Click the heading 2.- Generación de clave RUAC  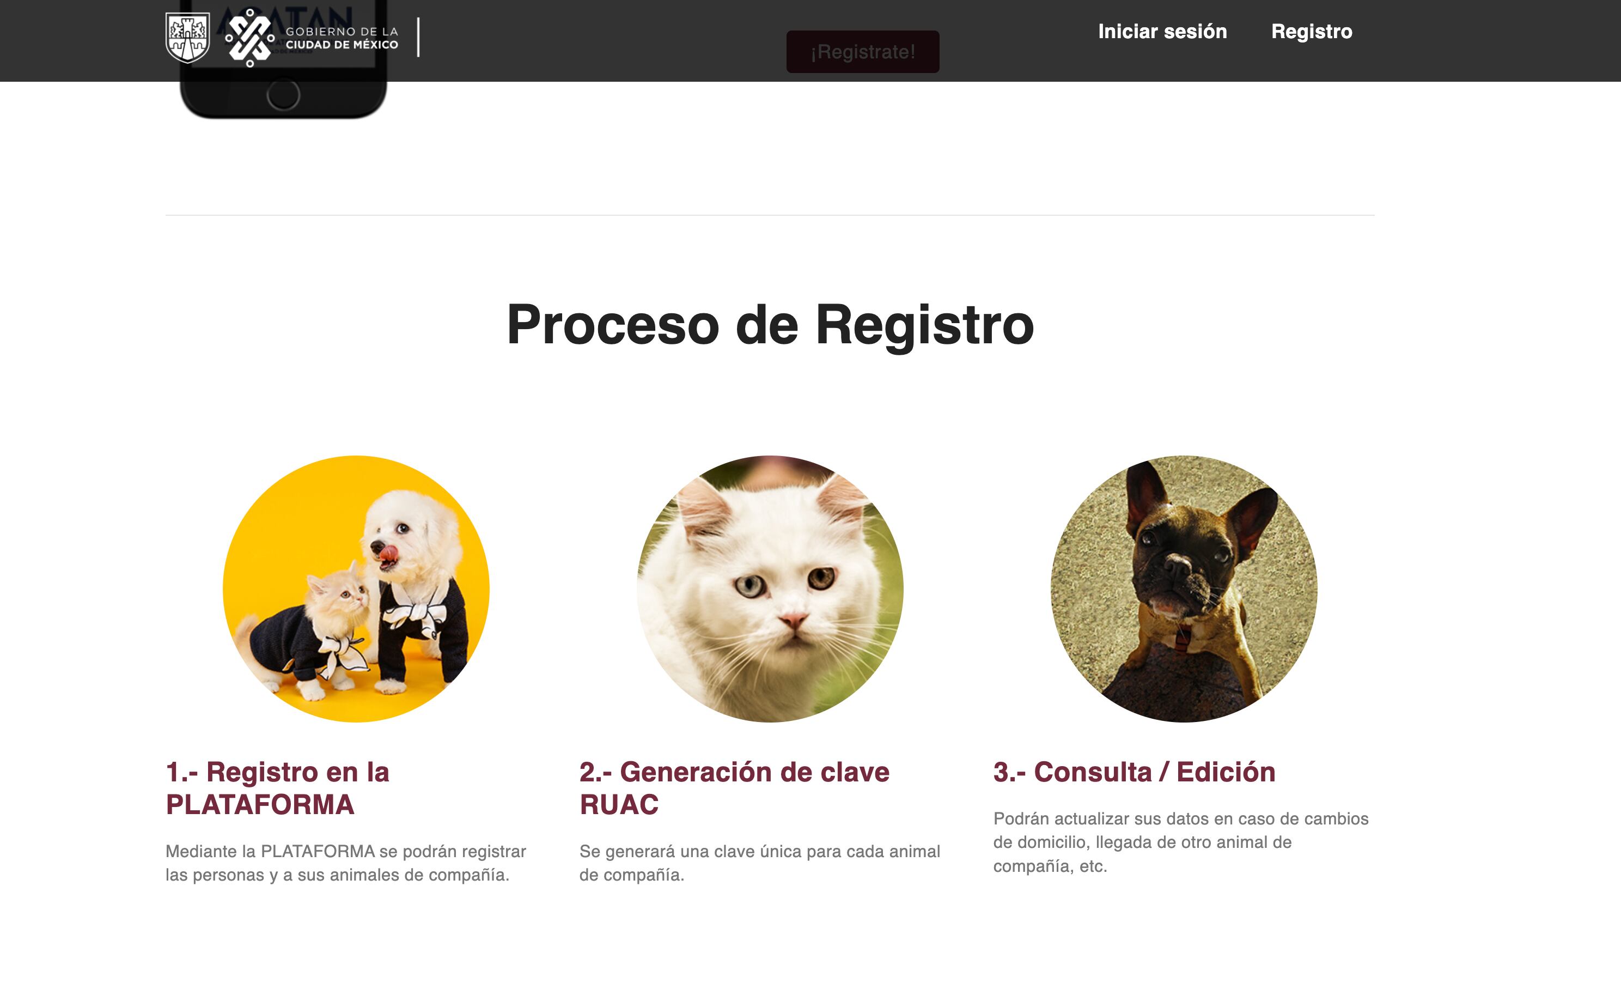[x=734, y=788]
